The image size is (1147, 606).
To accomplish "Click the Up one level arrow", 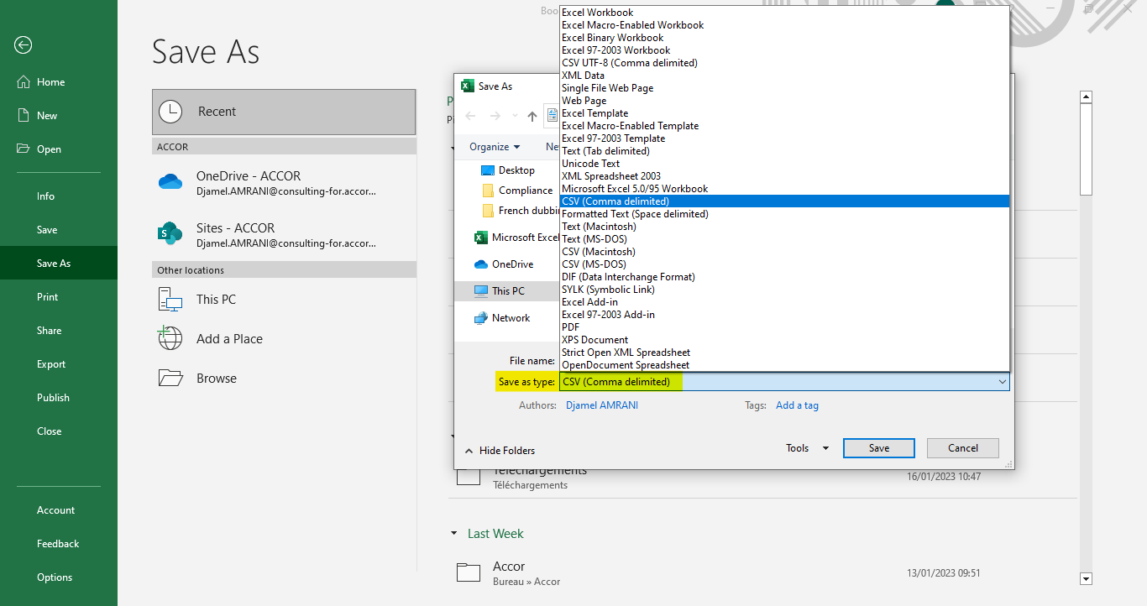I will click(532, 117).
